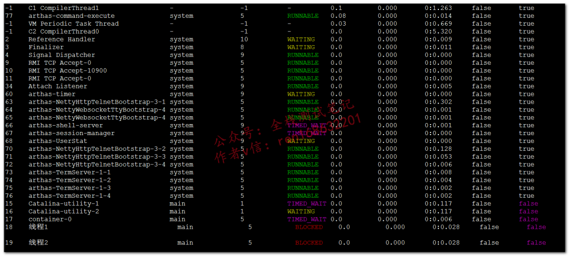Click the arthas-TermServer-1-1 thread name
This screenshot has height=256, width=569.
pyautogui.click(x=70, y=172)
